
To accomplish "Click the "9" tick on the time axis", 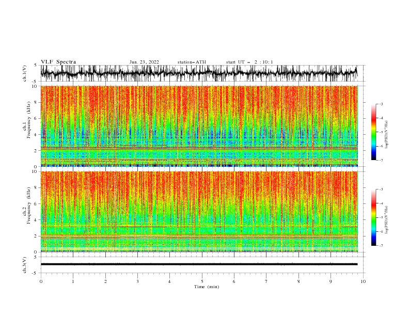I will click(x=331, y=281).
